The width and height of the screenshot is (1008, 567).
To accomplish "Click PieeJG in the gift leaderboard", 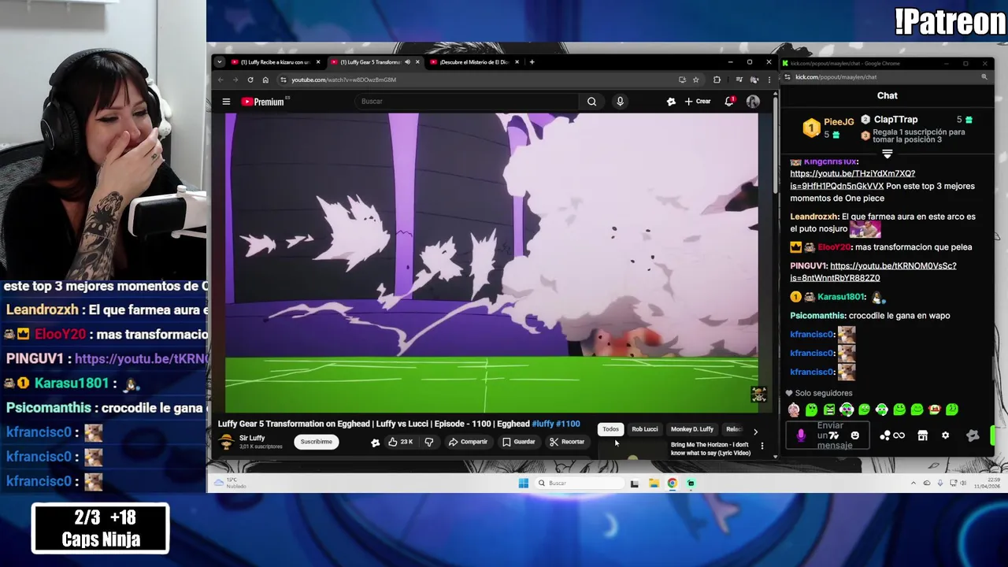I will click(x=839, y=122).
